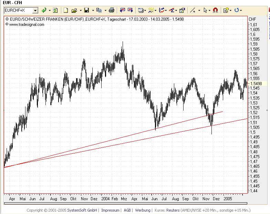Open the EURCHF=X symbol dropdown

35,10
